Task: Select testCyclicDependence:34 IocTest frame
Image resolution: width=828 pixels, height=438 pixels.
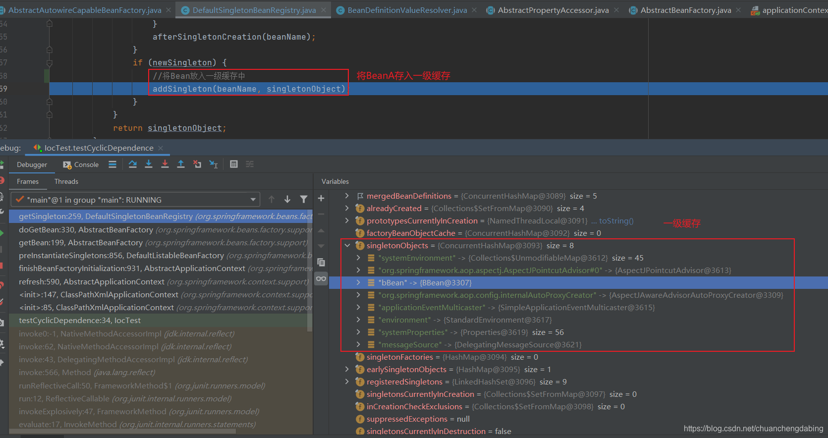Action: point(161,320)
